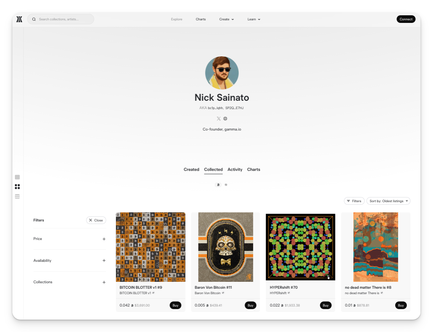Open the Create menu

point(226,19)
